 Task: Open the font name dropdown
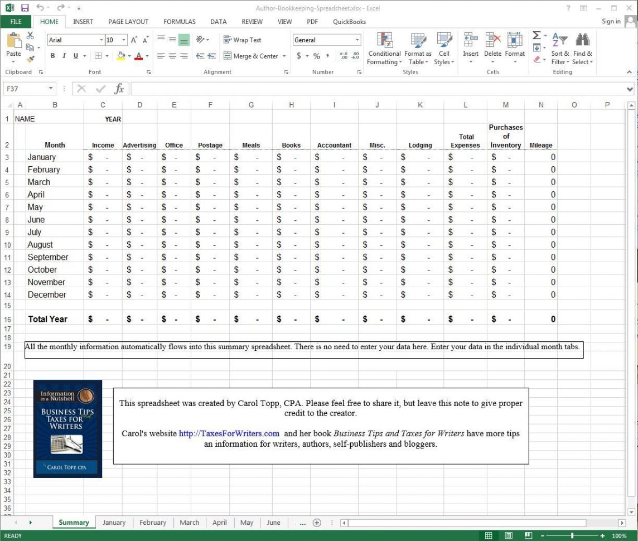pos(100,40)
